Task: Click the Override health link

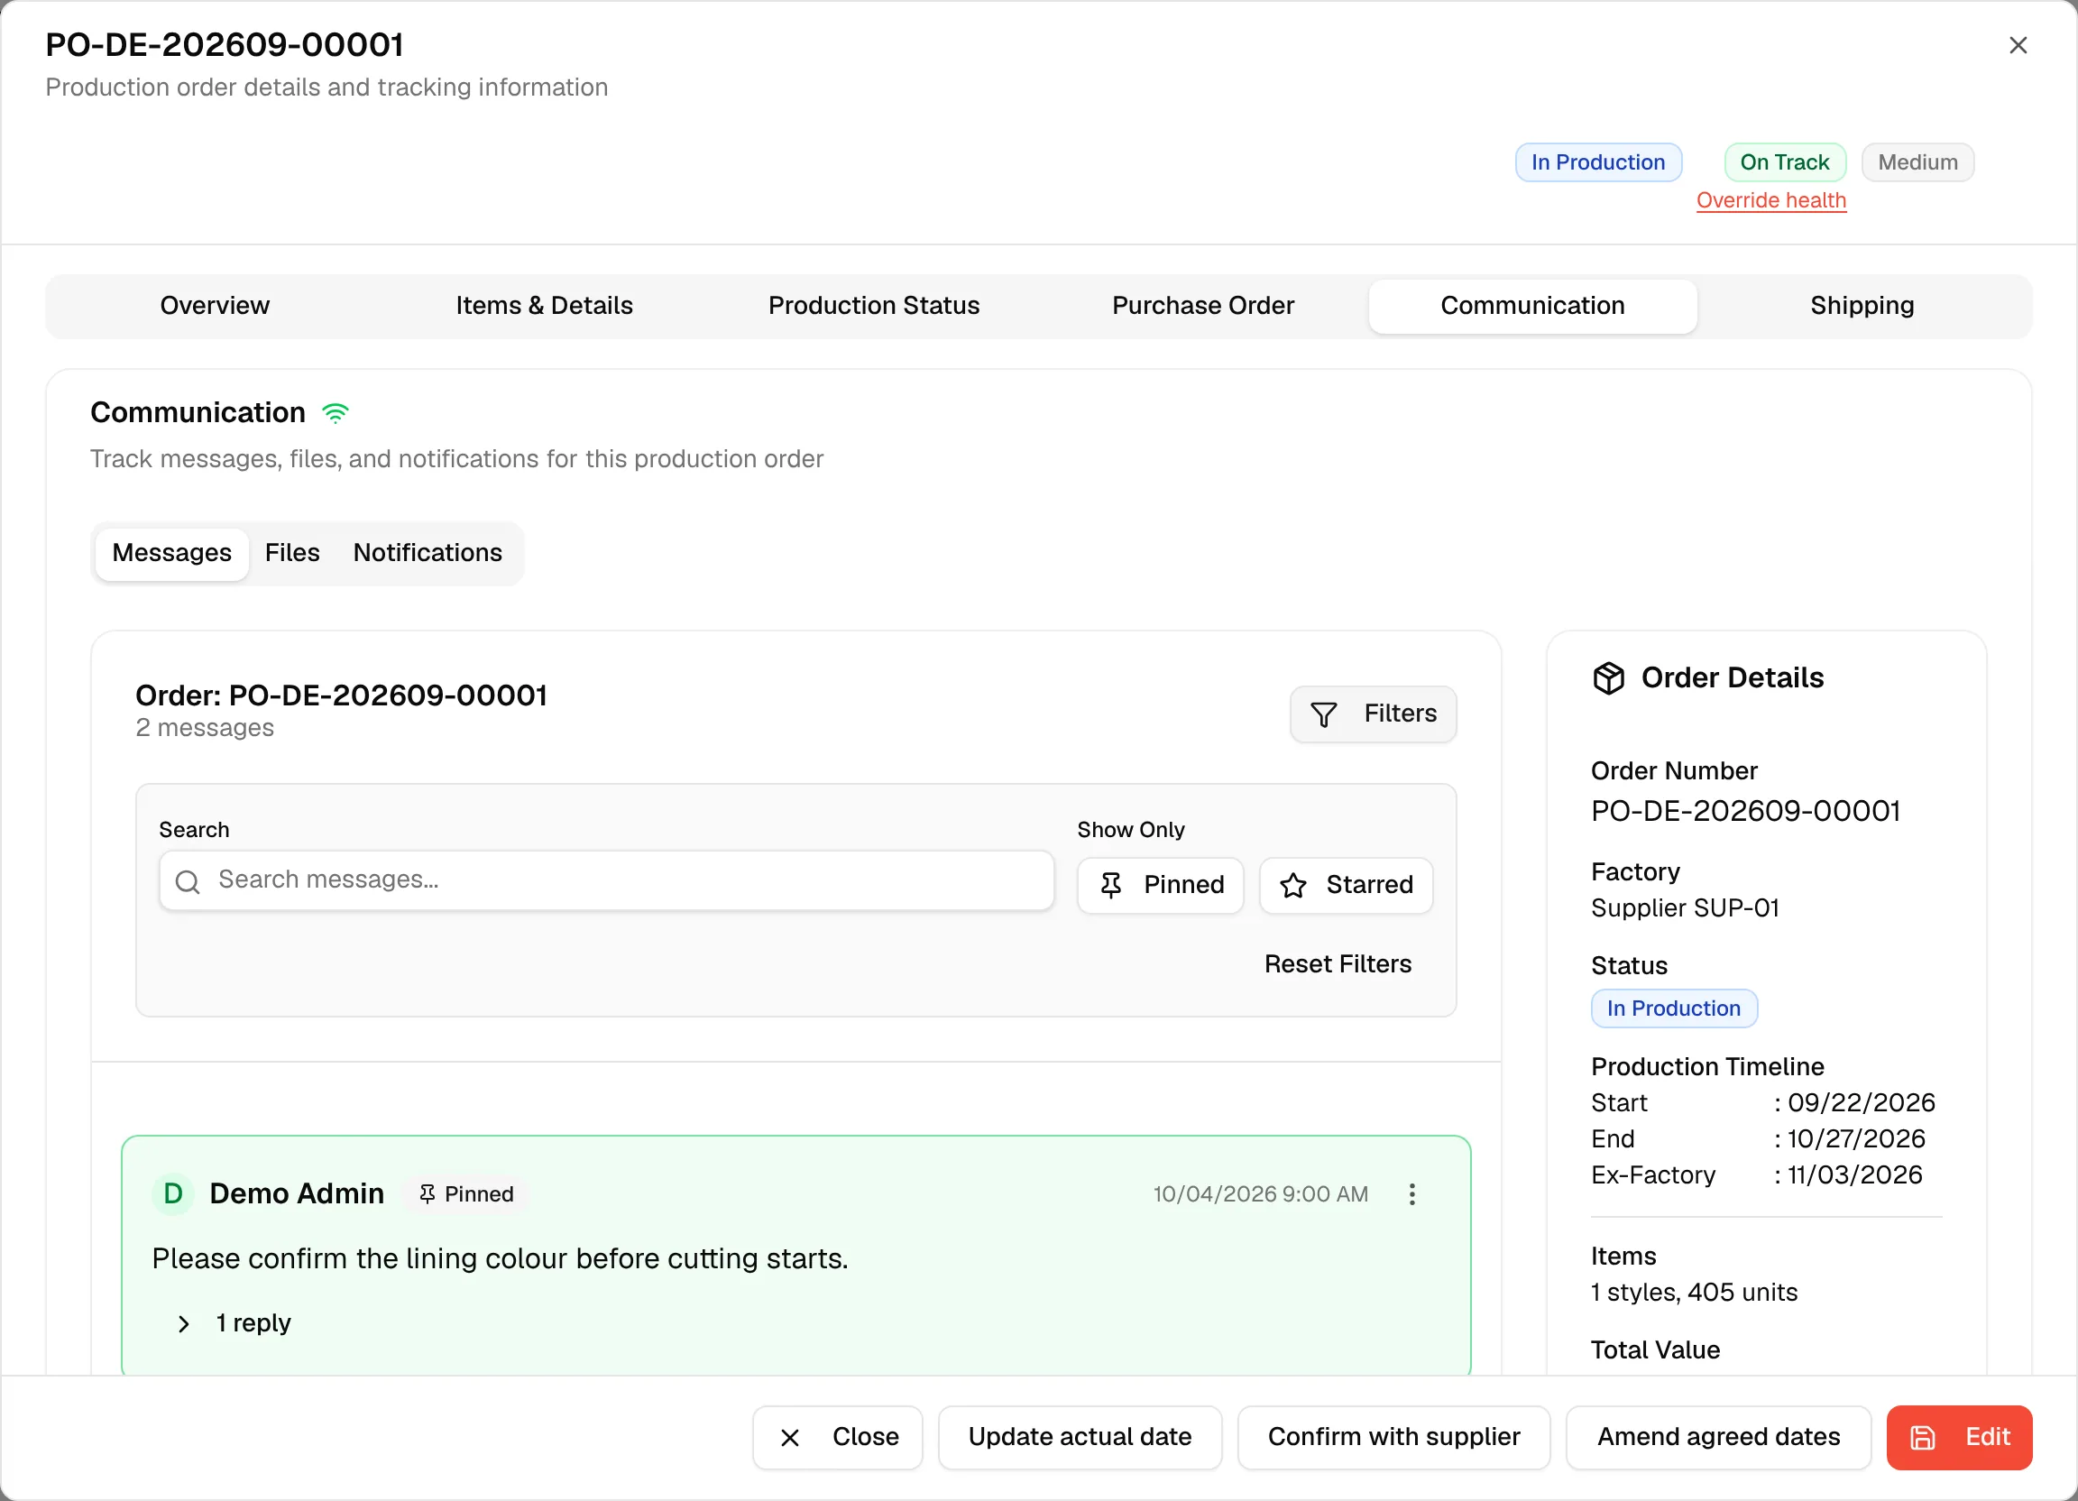Action: click(x=1771, y=200)
